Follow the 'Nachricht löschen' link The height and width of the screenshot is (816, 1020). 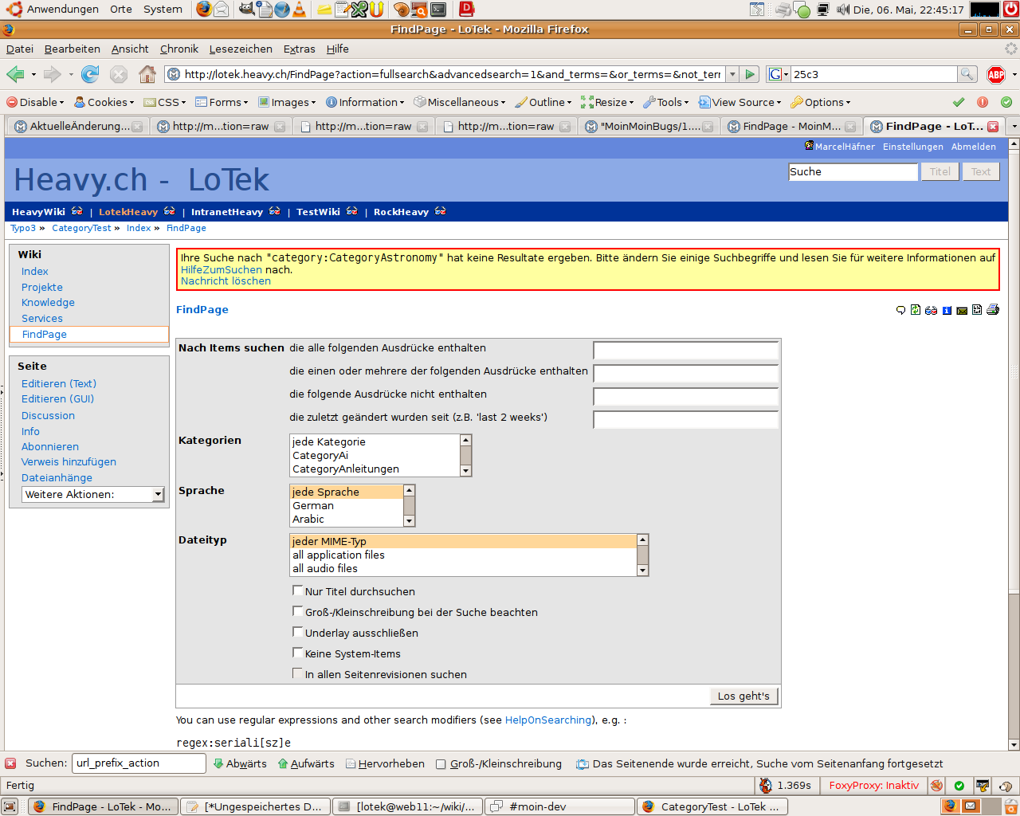pos(226,281)
